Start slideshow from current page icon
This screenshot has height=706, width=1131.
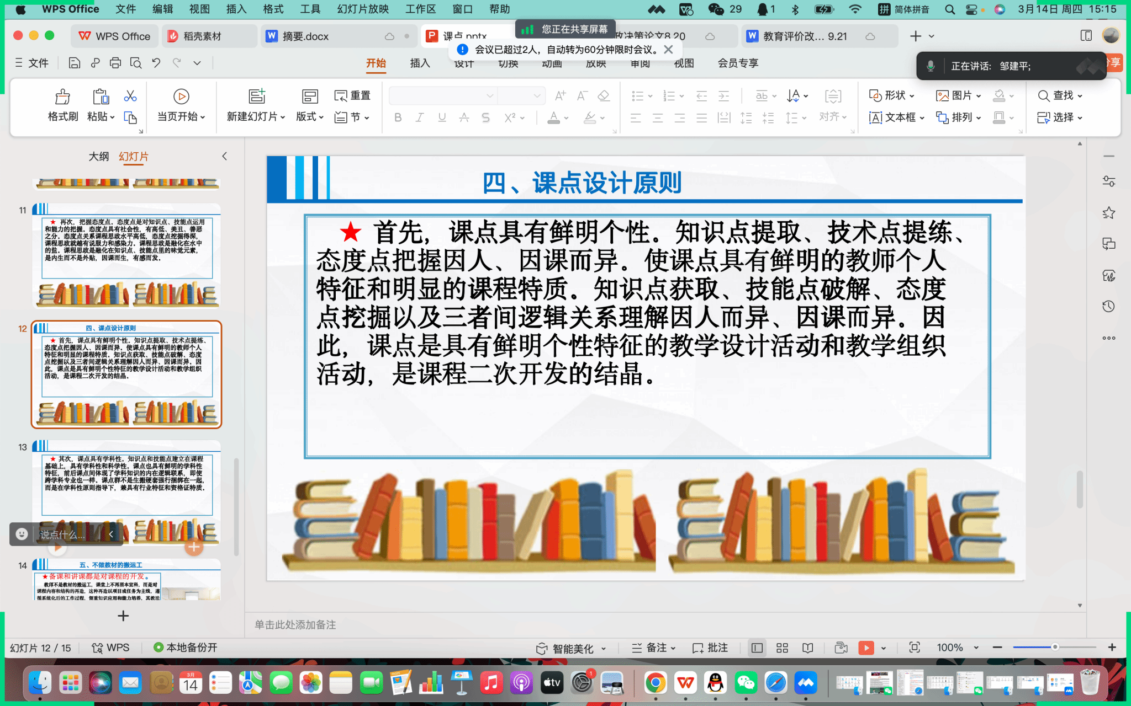tap(181, 97)
